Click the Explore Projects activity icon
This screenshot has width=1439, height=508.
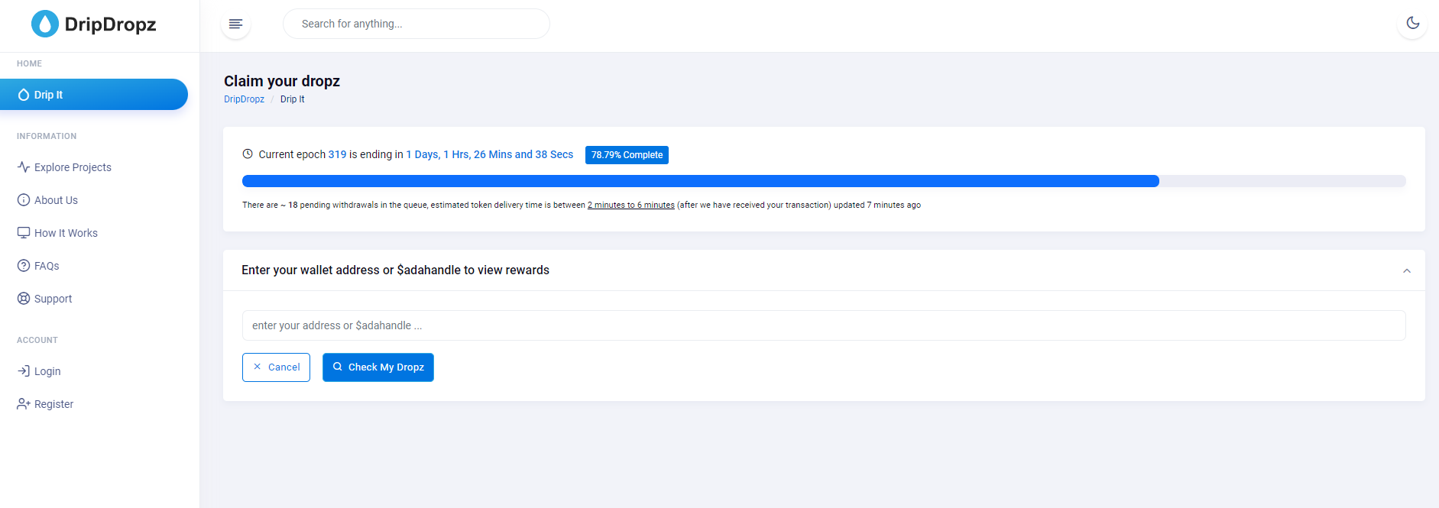pos(24,167)
